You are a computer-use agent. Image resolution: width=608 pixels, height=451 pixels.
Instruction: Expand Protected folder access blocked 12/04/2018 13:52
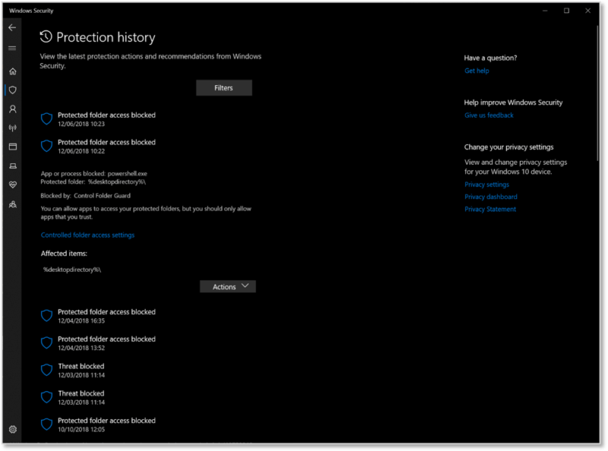[106, 343]
